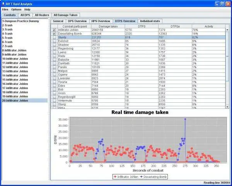Image resolution: width=232 pixels, height=186 pixels.
Task: Sort by DTPSe column header
Action: (x=175, y=26)
